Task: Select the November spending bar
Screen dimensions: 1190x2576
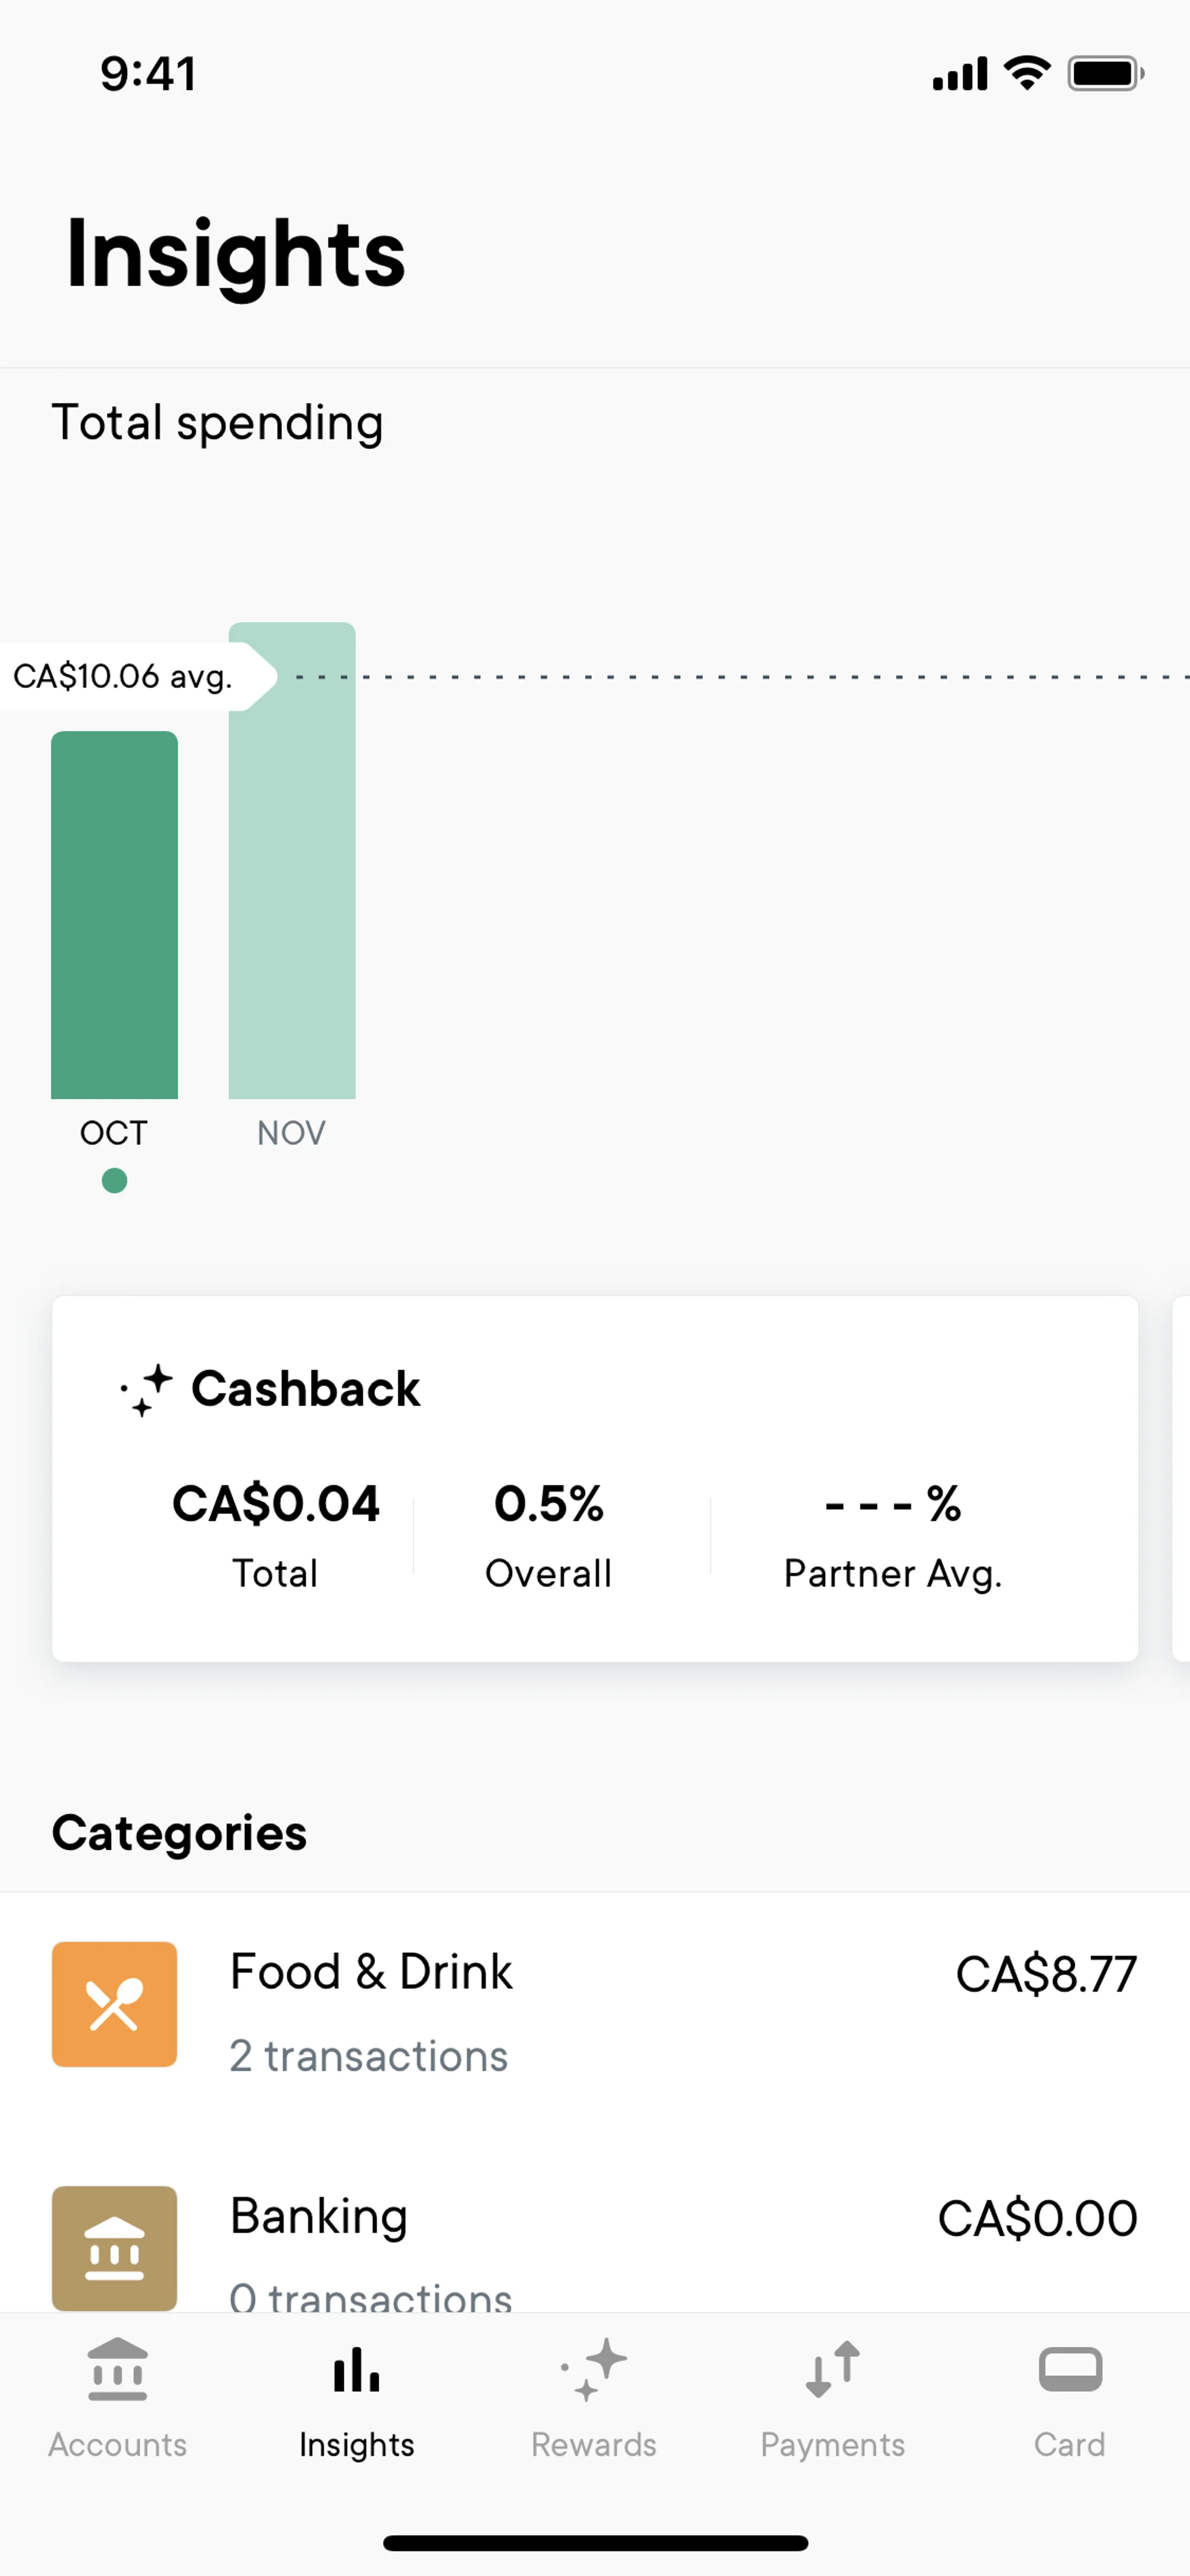Action: click(292, 860)
